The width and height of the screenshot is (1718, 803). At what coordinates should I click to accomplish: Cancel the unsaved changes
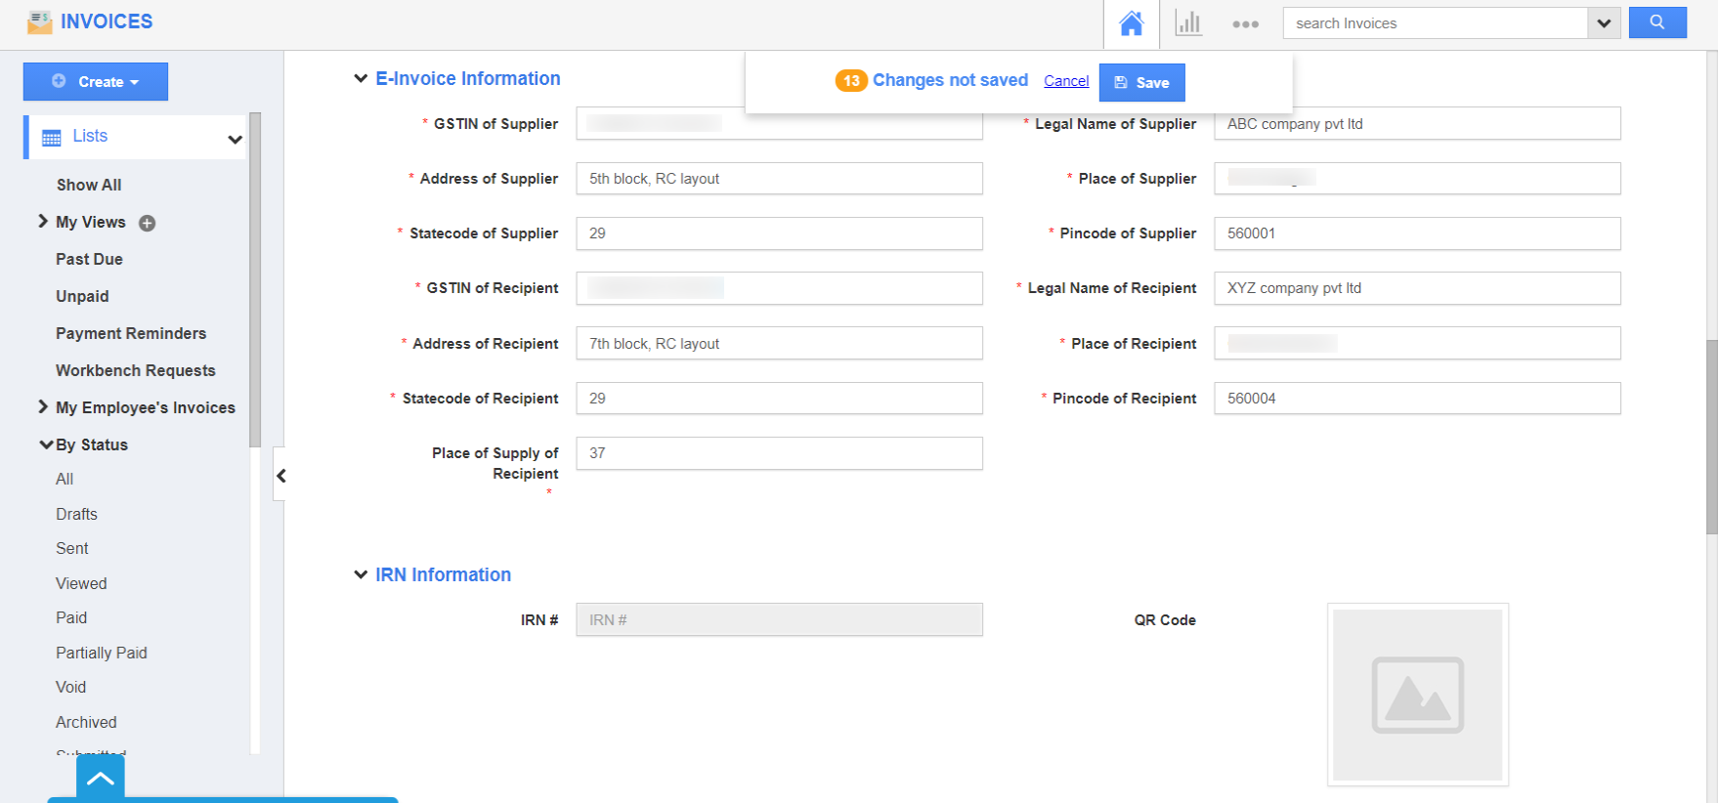(x=1066, y=81)
